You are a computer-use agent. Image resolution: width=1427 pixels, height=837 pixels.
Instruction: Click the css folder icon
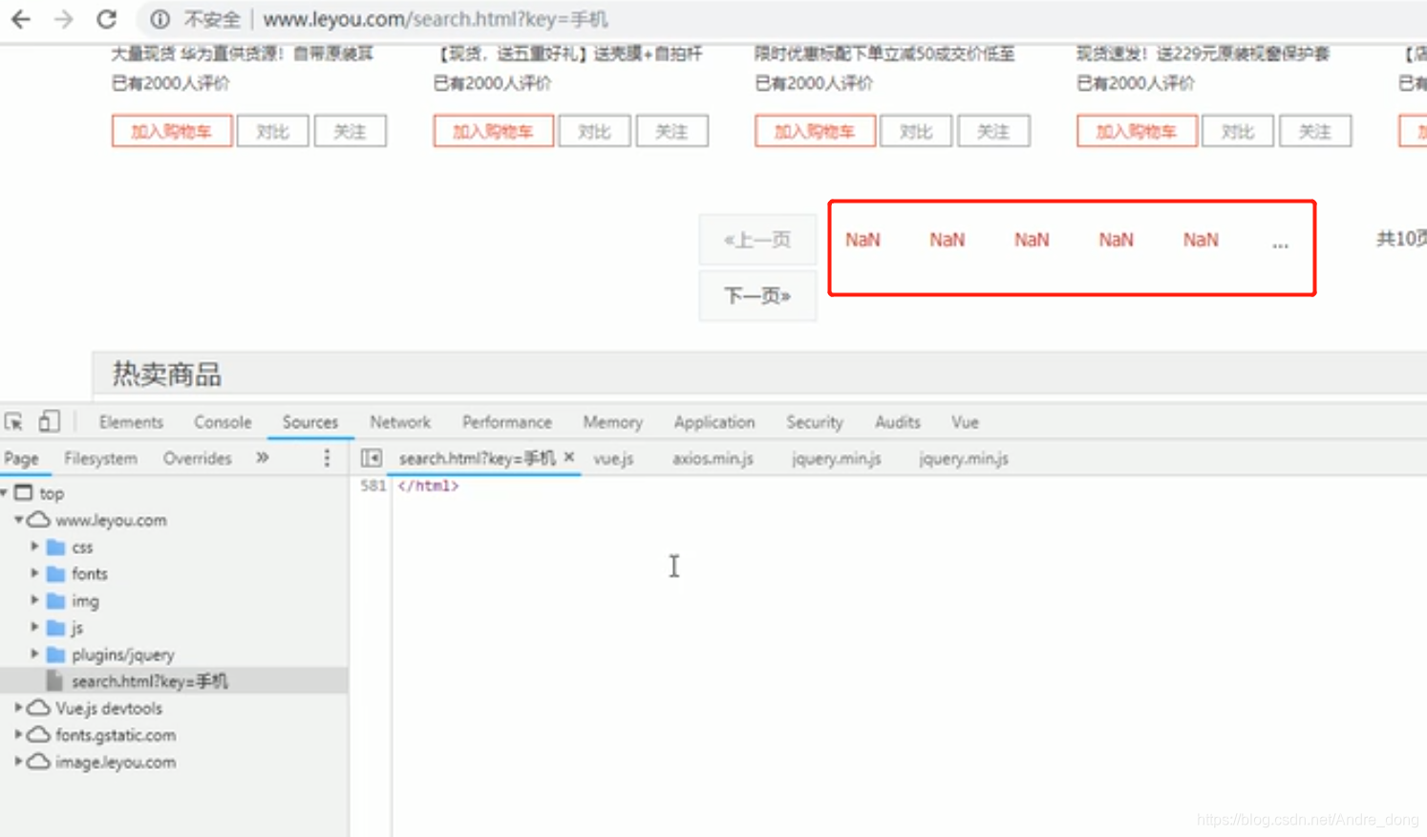[x=55, y=547]
